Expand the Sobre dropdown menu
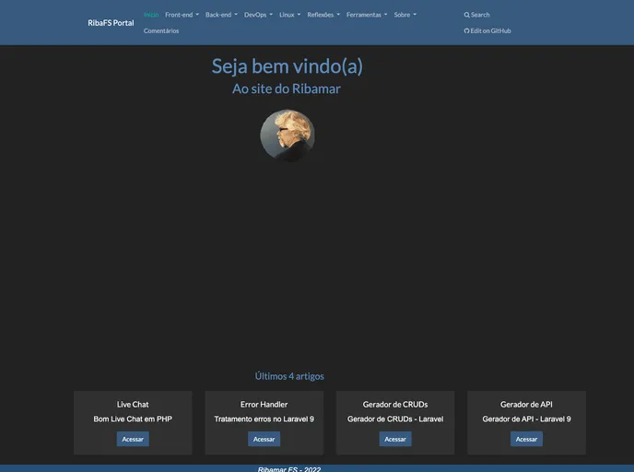This screenshot has height=472, width=634. tap(405, 15)
